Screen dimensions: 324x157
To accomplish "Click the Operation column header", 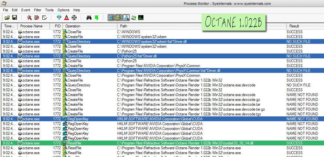I will (90, 26).
